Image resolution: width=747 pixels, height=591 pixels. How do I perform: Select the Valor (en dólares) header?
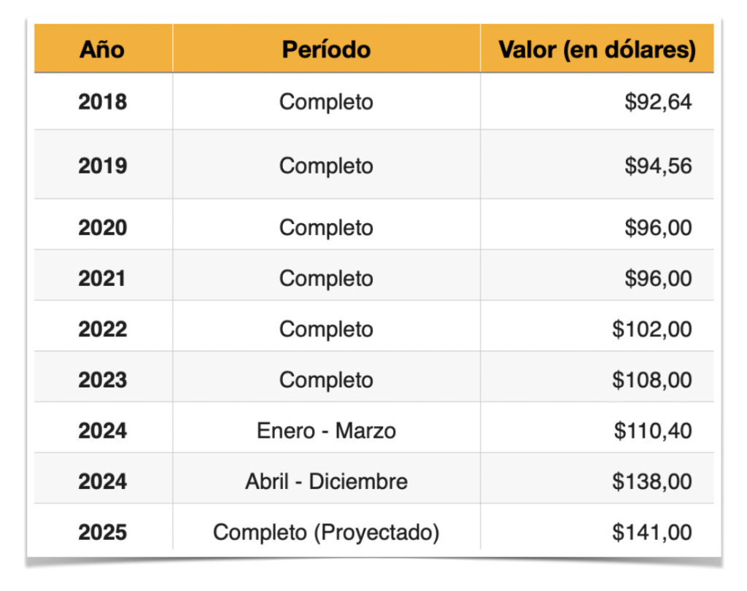pos(596,50)
